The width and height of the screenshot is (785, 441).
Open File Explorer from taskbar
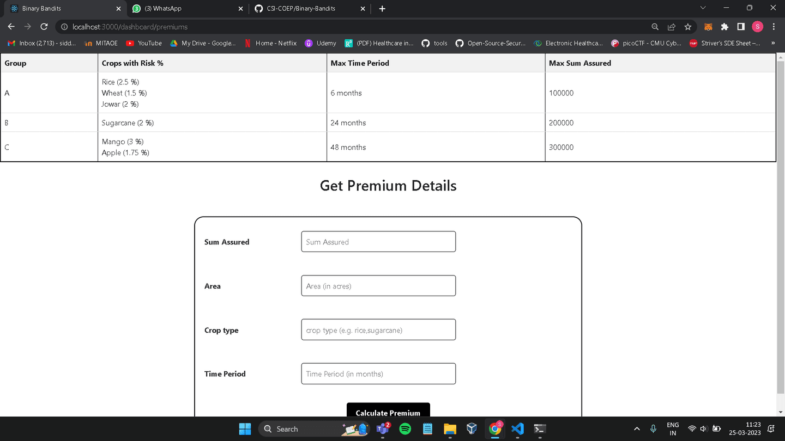click(450, 429)
